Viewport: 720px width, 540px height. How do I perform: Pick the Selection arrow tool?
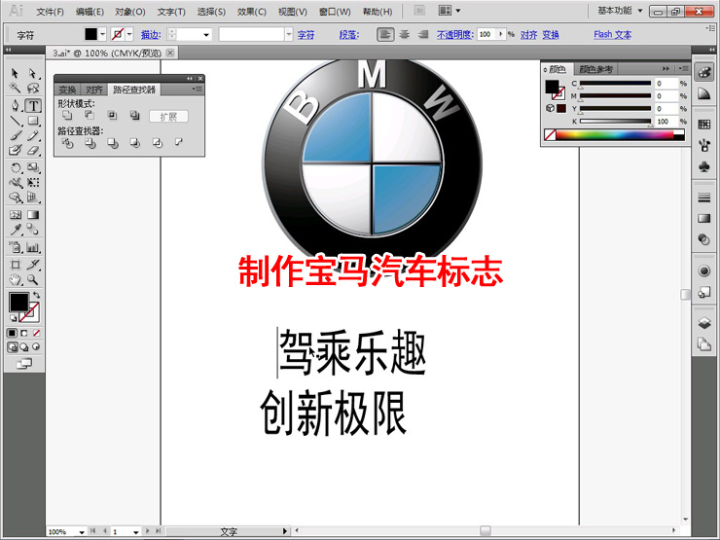click(16, 74)
